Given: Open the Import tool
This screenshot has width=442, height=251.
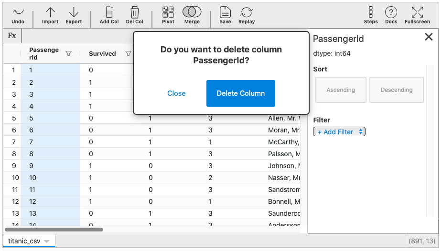Looking at the screenshot, I should (x=50, y=13).
